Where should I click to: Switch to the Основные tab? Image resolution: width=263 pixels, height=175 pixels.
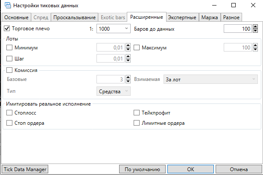[x=16, y=17]
